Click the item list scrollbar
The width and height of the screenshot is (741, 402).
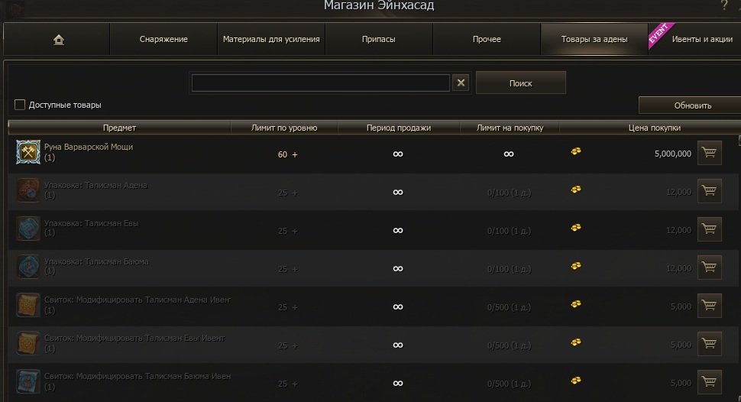pyautogui.click(x=739, y=267)
